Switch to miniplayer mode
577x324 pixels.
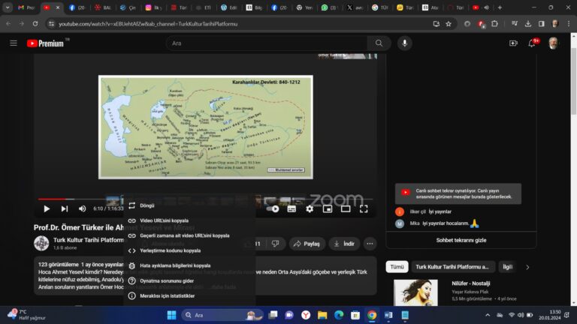(327, 208)
